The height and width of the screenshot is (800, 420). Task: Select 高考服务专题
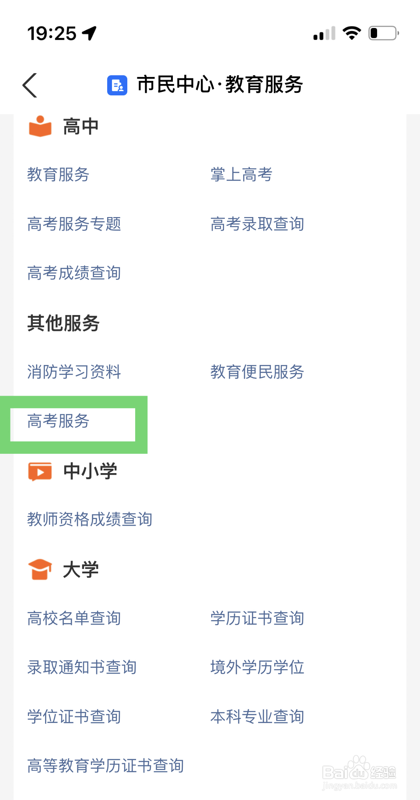point(74,224)
